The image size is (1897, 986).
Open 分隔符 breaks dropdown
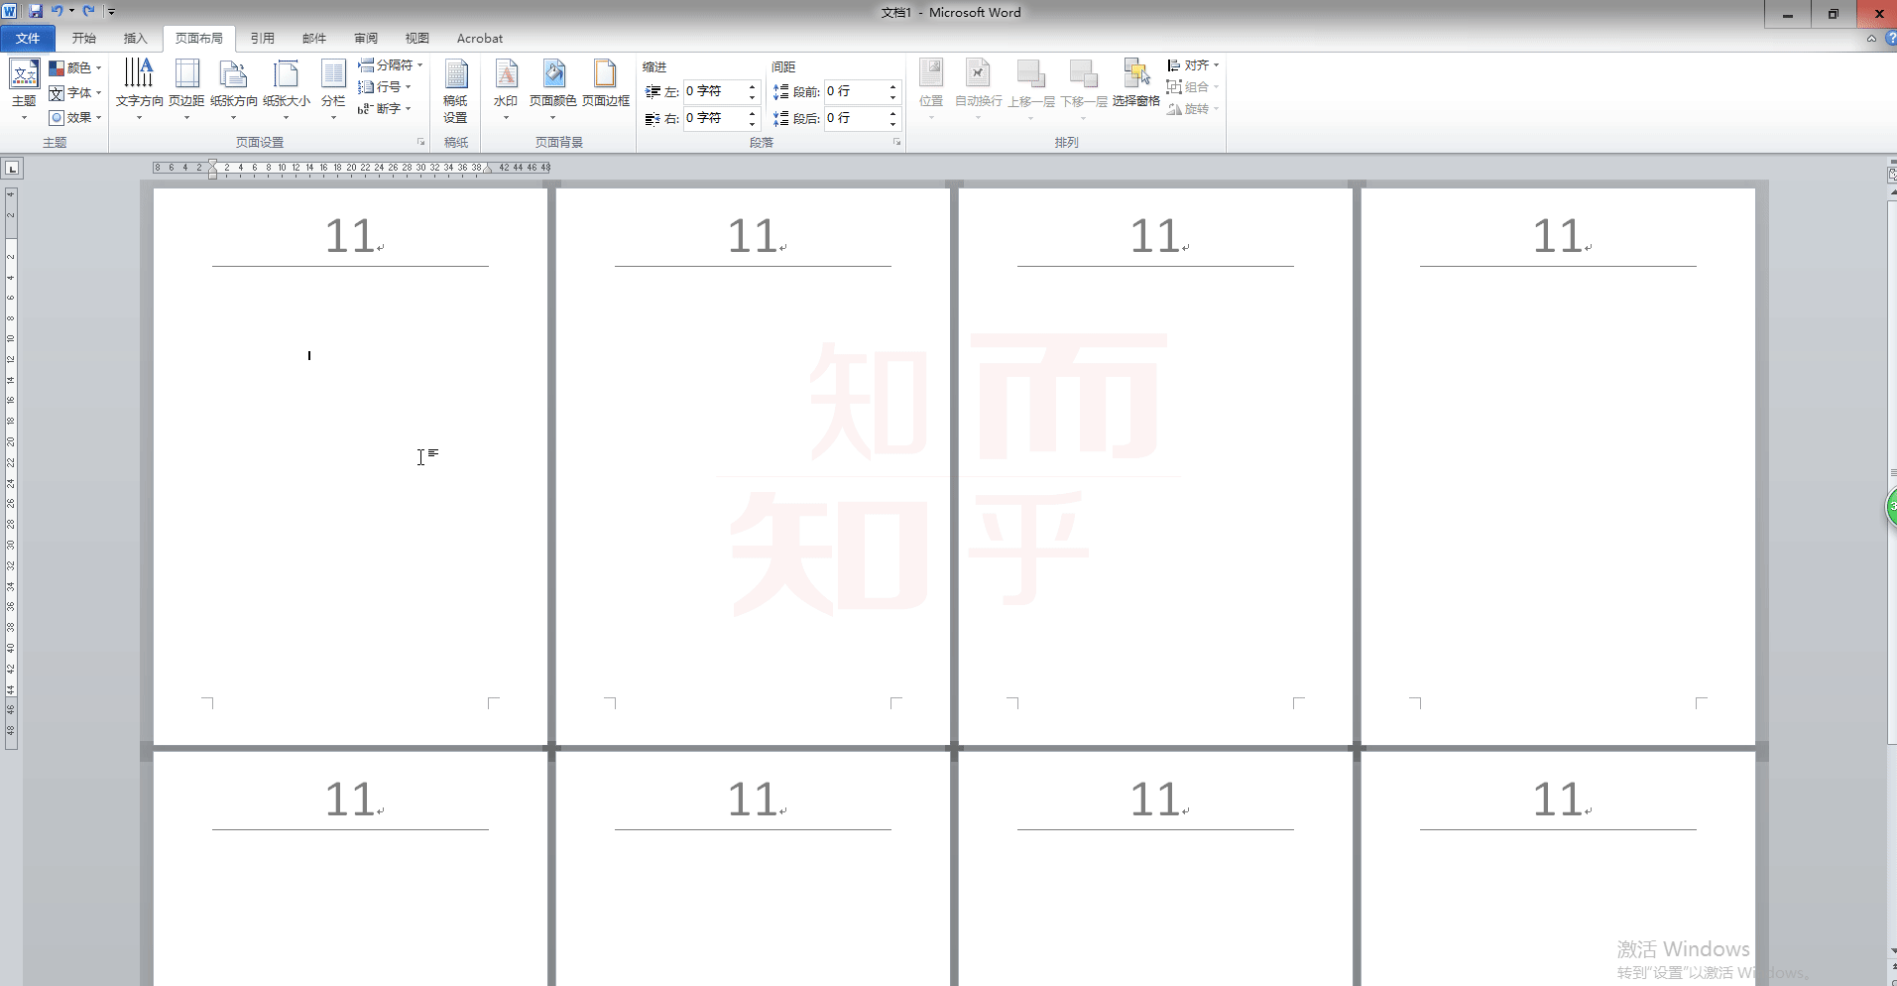(391, 64)
